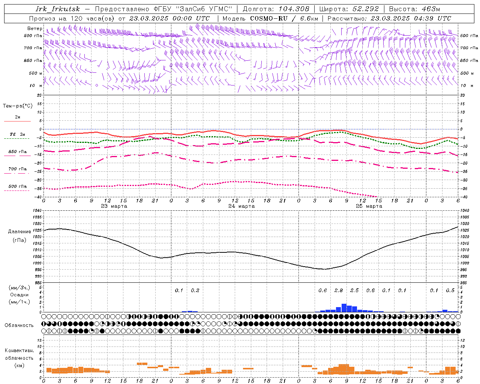Click the model label COSMO-RU / 6.6км
480x384 pixels.
click(x=284, y=18)
